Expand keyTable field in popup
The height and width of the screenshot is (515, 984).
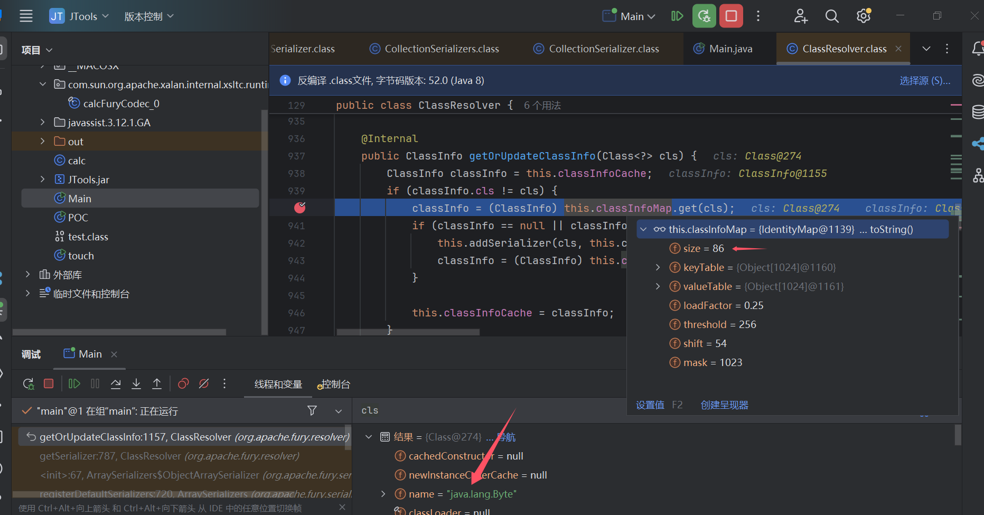[x=658, y=267]
